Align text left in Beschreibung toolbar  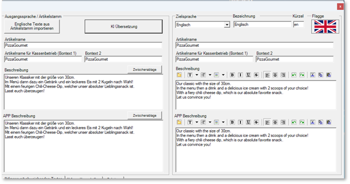pyautogui.click(x=267, y=75)
